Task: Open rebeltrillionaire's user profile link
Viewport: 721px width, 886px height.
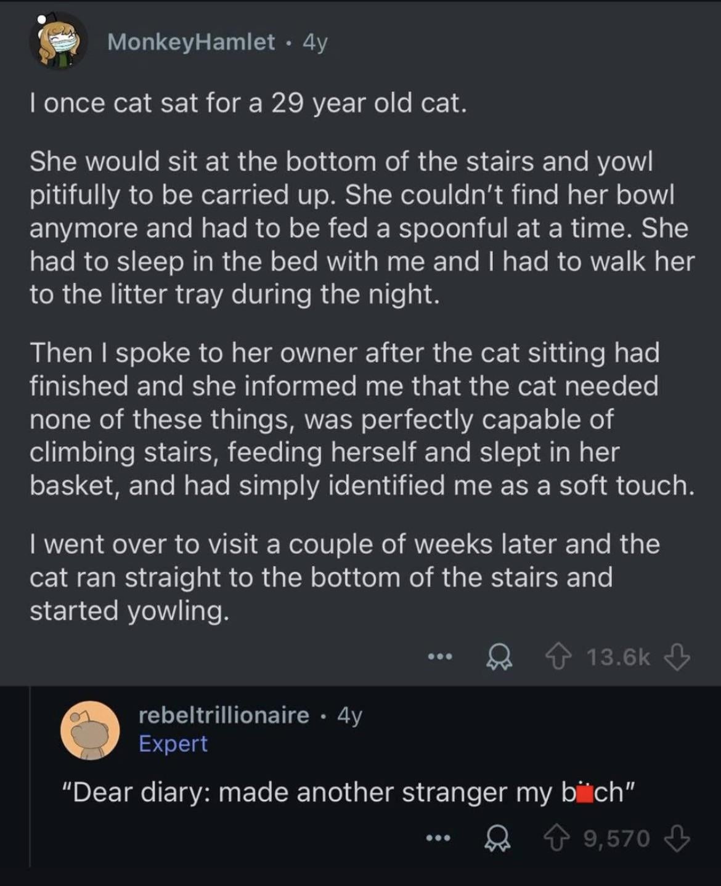Action: pyautogui.click(x=224, y=715)
